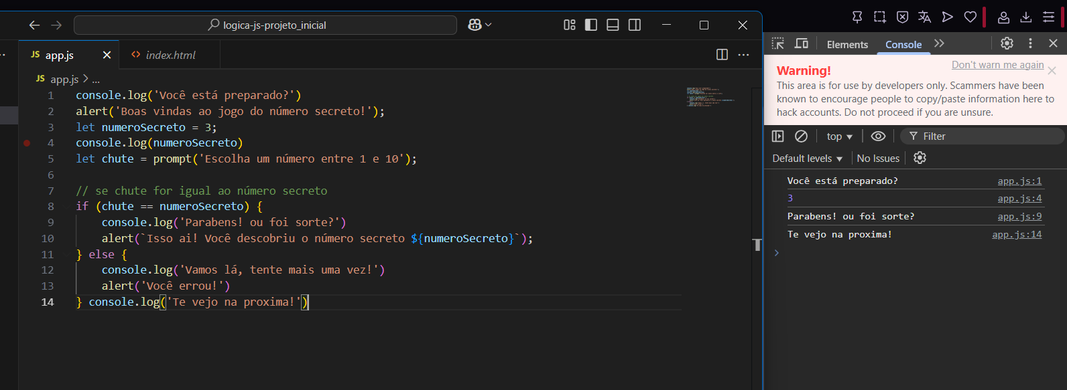Image resolution: width=1067 pixels, height=390 pixels.
Task: Click the snapshot capture icon in the browser toolbar
Action: (x=880, y=17)
